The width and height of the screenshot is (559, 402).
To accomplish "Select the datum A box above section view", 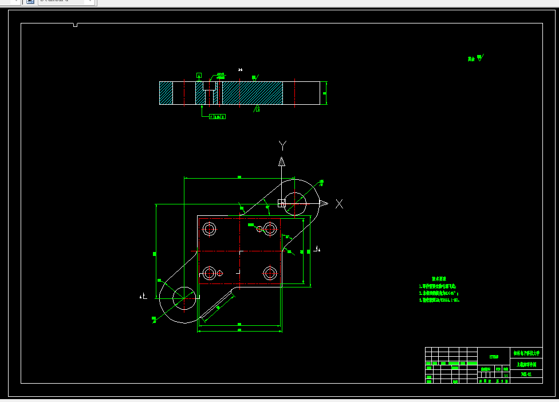I will coord(199,75).
